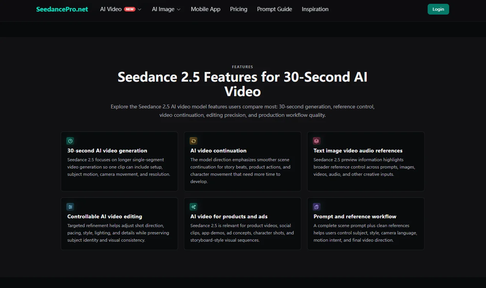The width and height of the screenshot is (486, 288).
Task: Click the clock icon for 30-second generation
Action: [70, 141]
